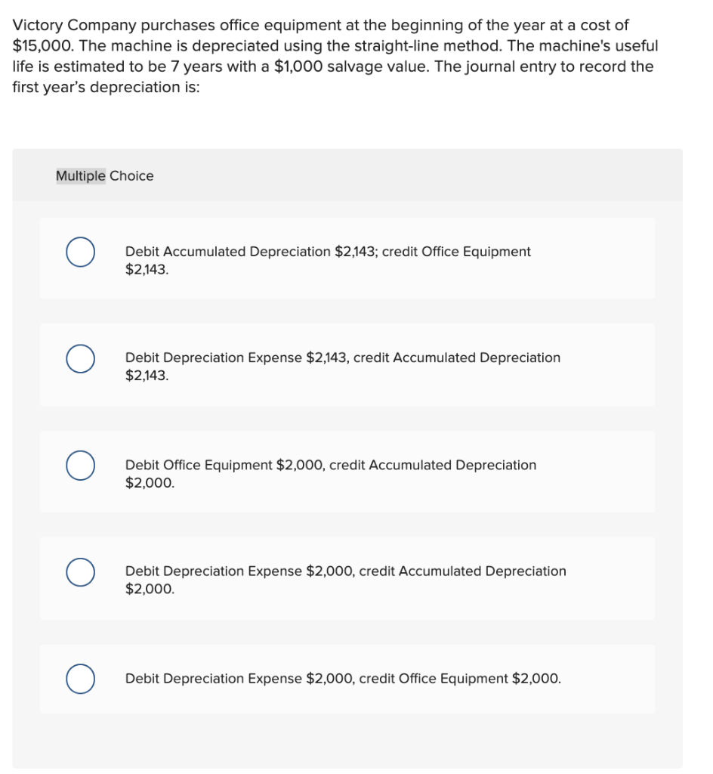The image size is (713, 774).
Task: Click the word "Choice" in the header
Action: (131, 176)
